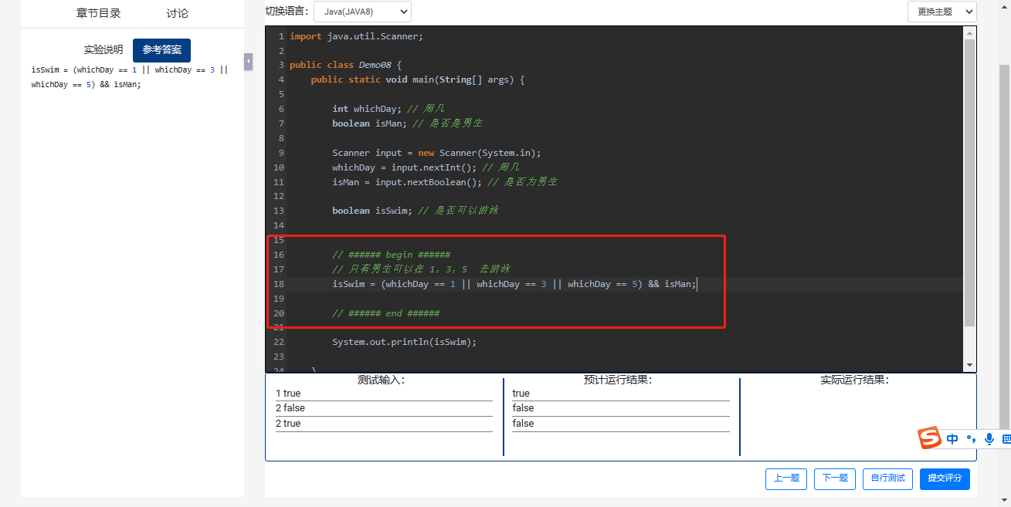Open the Sogou soft keyboard icon
Viewport: 1011px width, 507px height.
pos(1006,439)
